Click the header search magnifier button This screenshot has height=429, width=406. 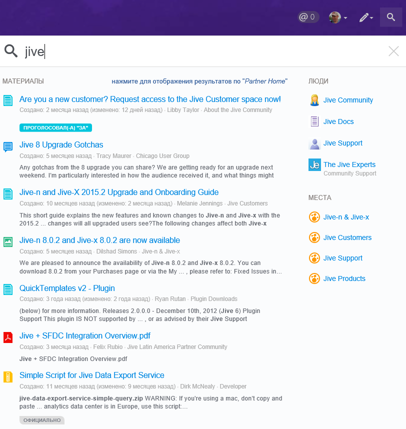tap(390, 17)
